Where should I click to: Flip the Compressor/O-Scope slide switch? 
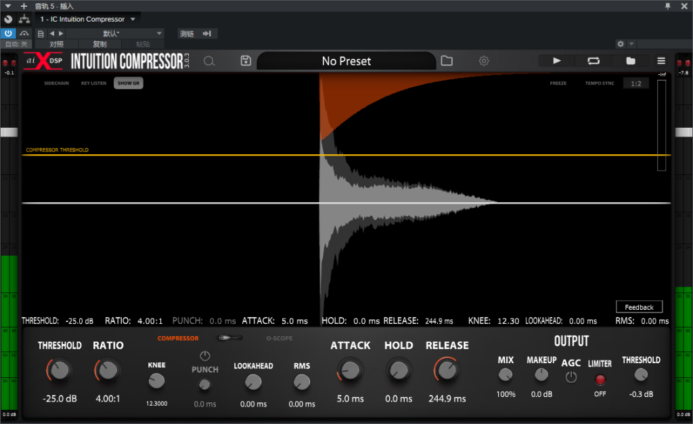point(230,338)
